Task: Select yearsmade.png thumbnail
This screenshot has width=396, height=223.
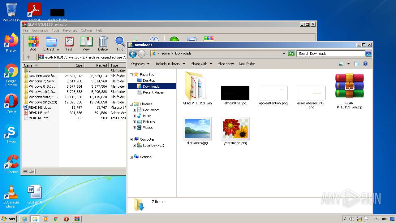Action: [235, 131]
